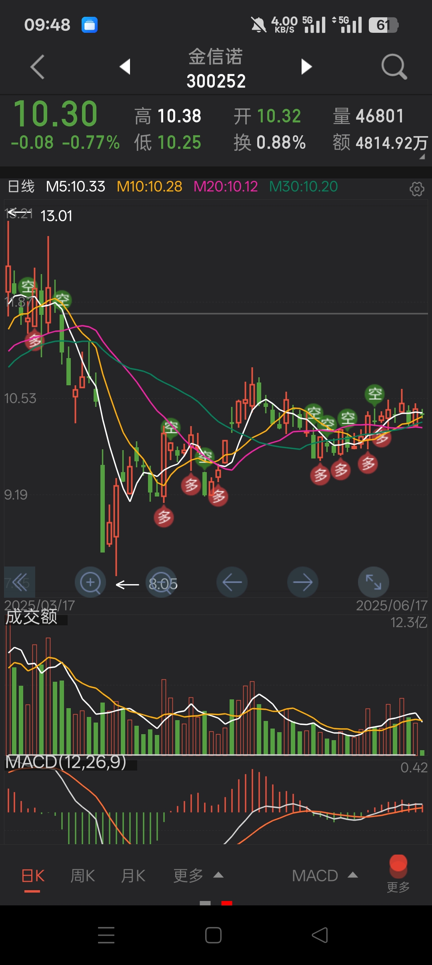Move chart right with circular arrow

coord(303,582)
